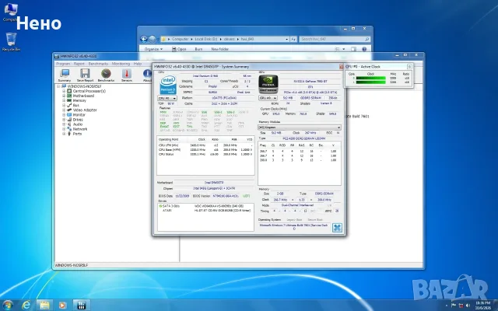Open the Sensors thermometer icon
This screenshot has height=311, width=498.
[x=126, y=75]
